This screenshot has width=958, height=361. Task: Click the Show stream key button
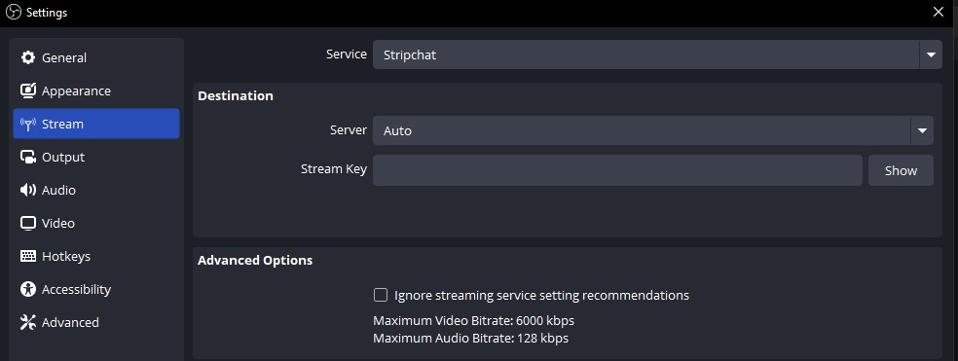[901, 170]
